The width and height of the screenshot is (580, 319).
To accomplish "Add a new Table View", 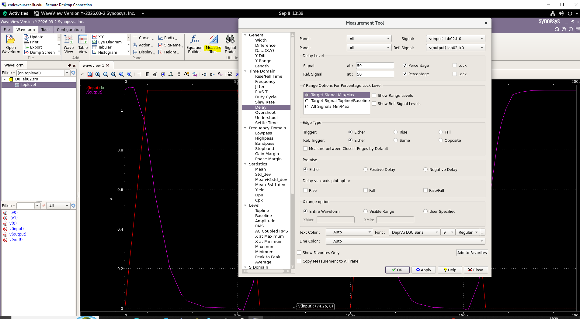I will coord(83,44).
